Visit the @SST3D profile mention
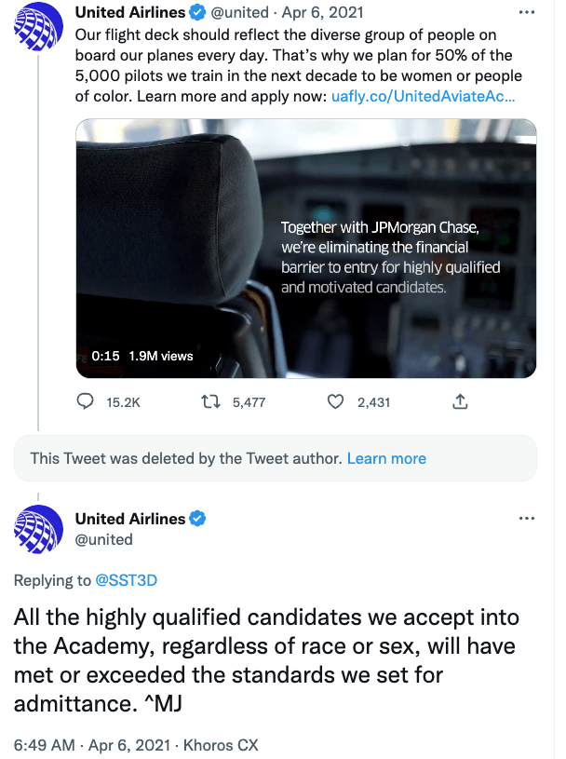The image size is (566, 759). pyautogui.click(x=127, y=580)
